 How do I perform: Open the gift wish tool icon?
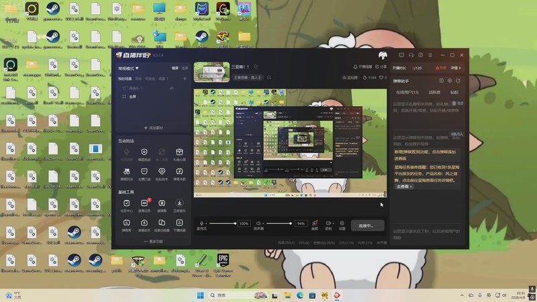click(x=179, y=152)
